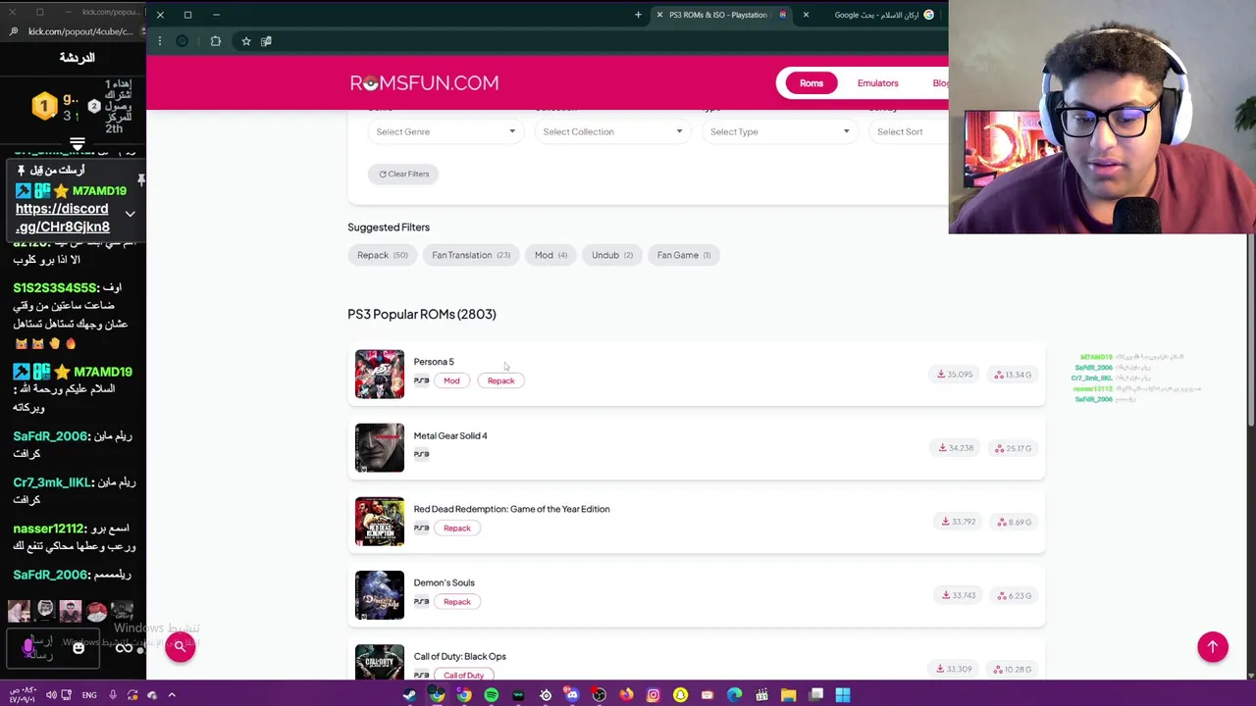This screenshot has height=706, width=1256.
Task: Click the pink search floating button
Action: 180,646
